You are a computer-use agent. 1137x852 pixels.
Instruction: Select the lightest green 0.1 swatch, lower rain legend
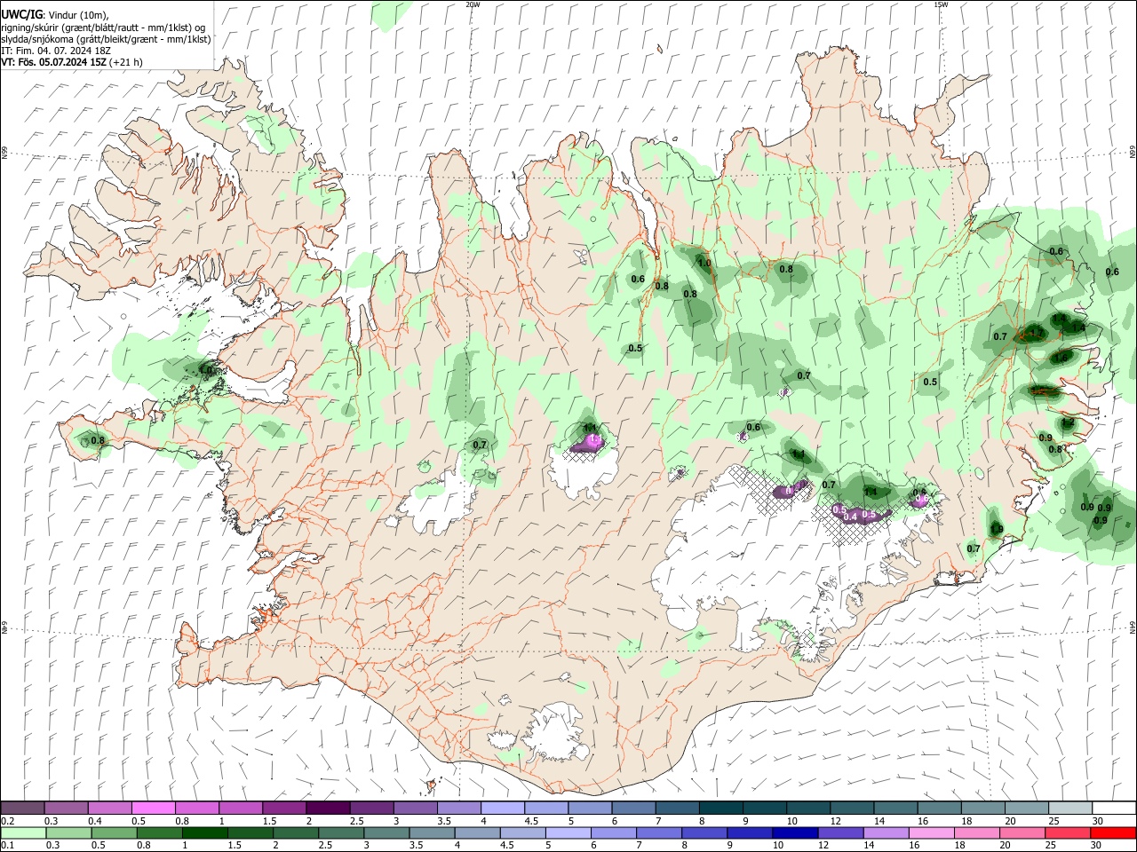click(25, 833)
